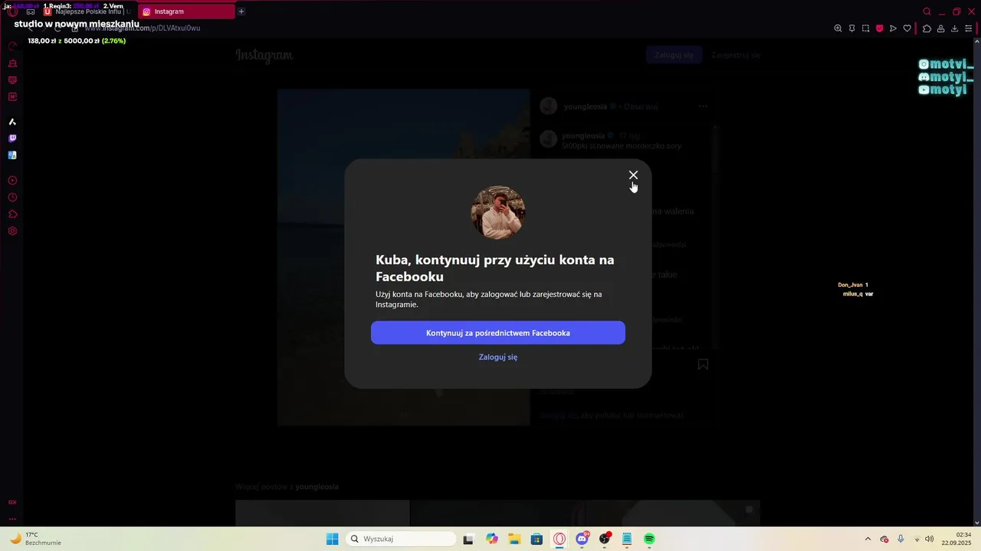981x551 pixels.
Task: Click the dimmed post photo
Action: pyautogui.click(x=403, y=257)
